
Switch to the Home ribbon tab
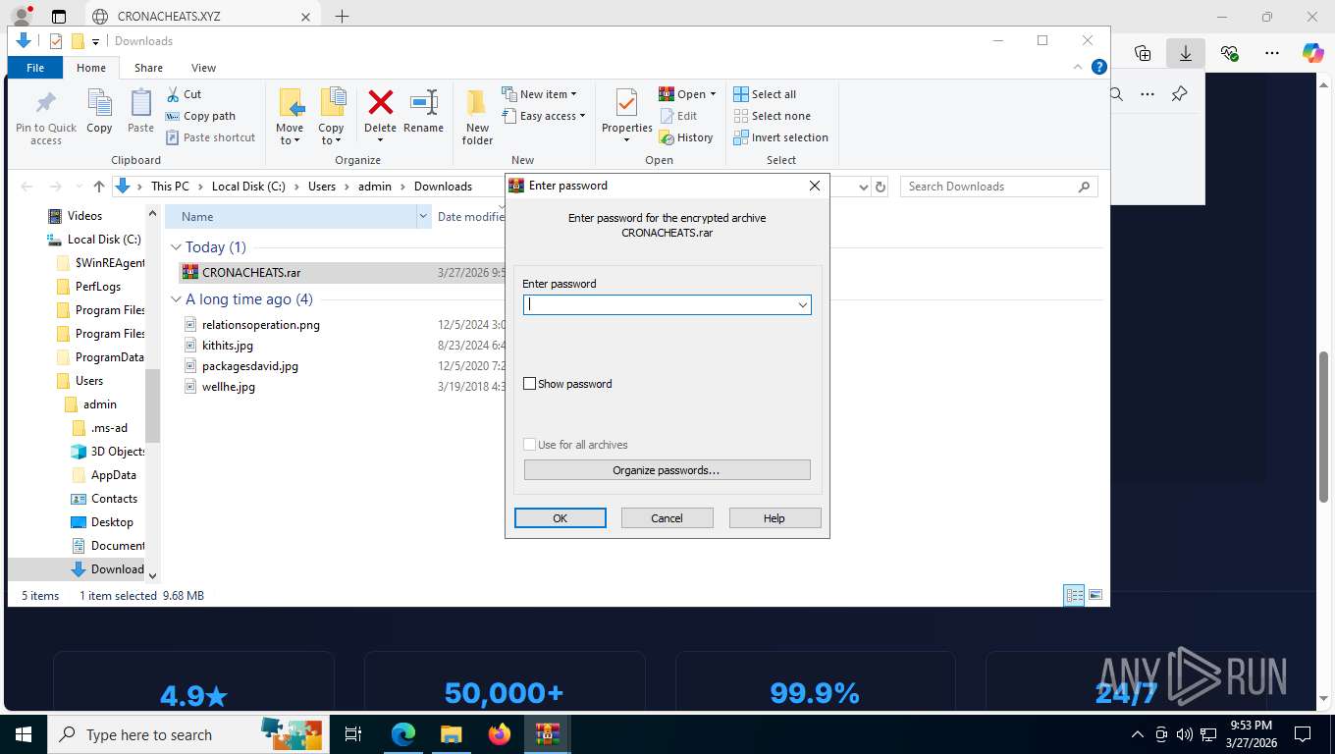91,68
